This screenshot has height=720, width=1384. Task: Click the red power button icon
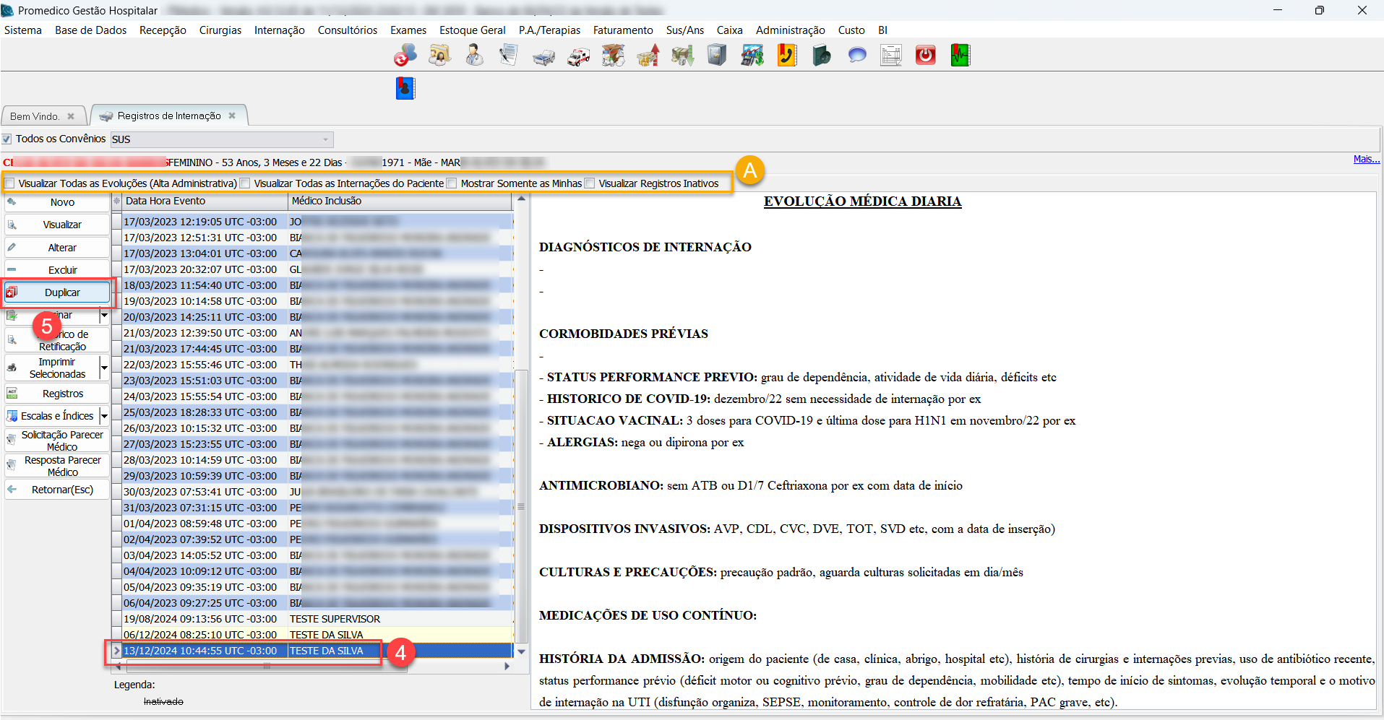[925, 56]
